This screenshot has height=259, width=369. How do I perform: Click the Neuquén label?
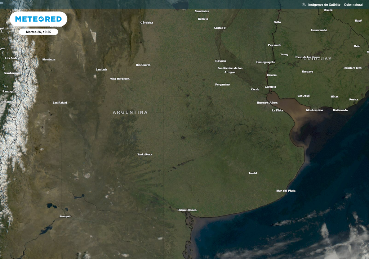click(65, 216)
